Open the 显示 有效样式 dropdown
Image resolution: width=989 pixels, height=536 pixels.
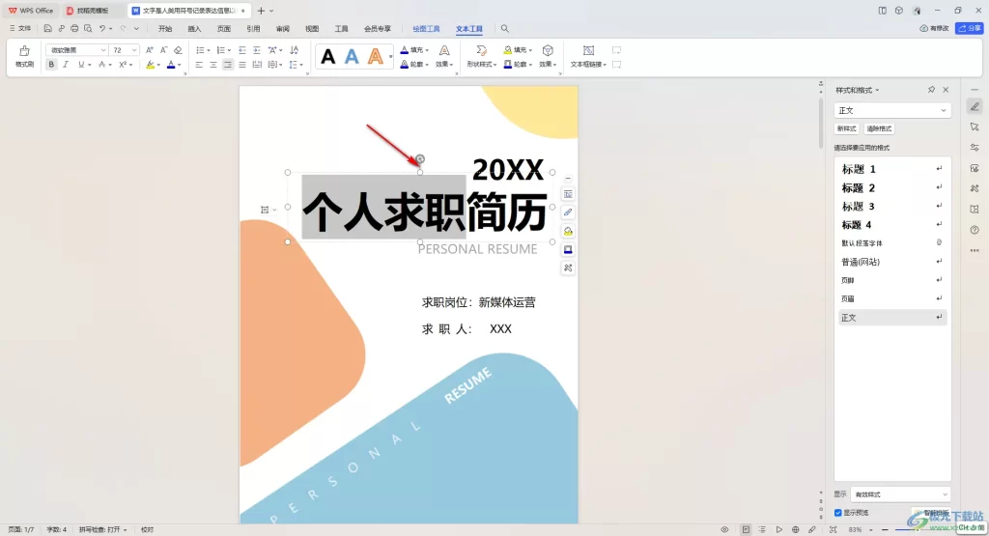[900, 494]
